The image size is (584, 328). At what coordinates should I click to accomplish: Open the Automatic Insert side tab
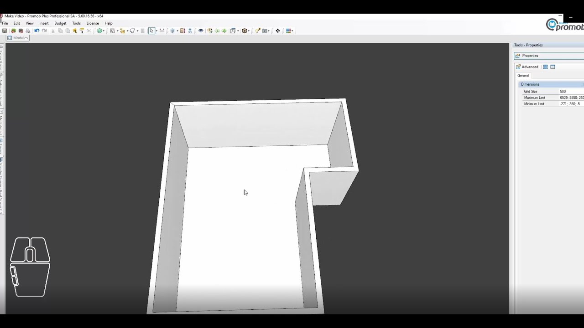coord(2,90)
